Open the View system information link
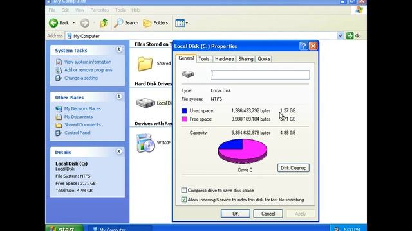 (88, 62)
